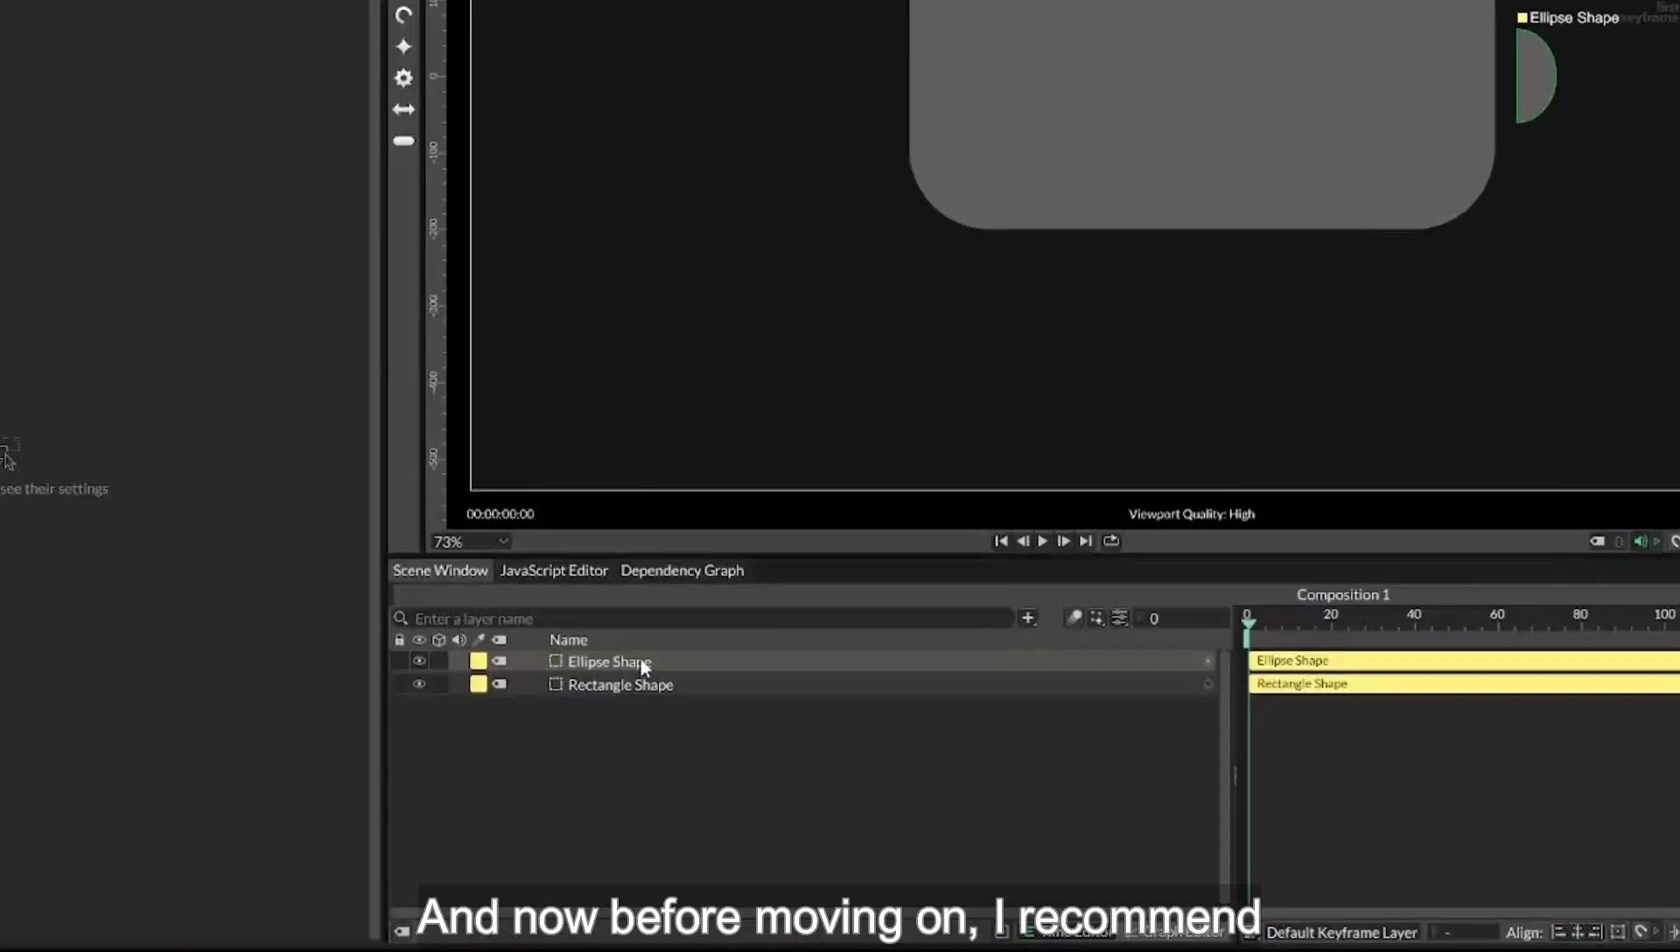Open the JavaScript Editor tab
The width and height of the screenshot is (1680, 952).
554,570
